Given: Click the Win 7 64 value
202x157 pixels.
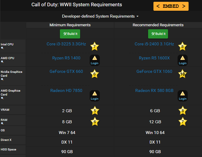Looking at the screenshot, I should 67,133.
